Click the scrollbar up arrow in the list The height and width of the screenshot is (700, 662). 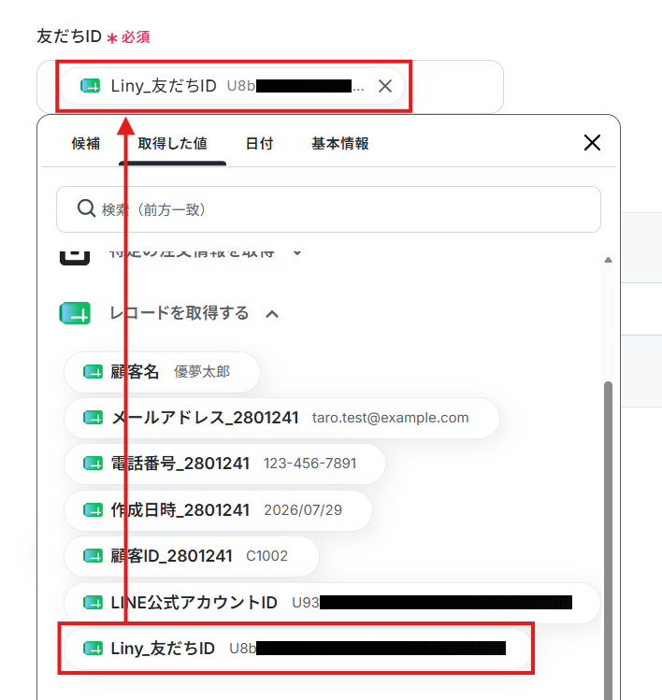(x=608, y=260)
